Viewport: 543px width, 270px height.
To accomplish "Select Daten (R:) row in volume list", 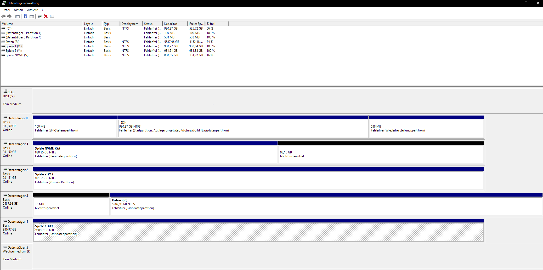I will (13, 42).
